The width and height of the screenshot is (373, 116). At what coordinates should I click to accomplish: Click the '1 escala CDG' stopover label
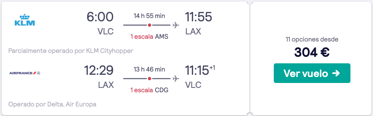[149, 90]
